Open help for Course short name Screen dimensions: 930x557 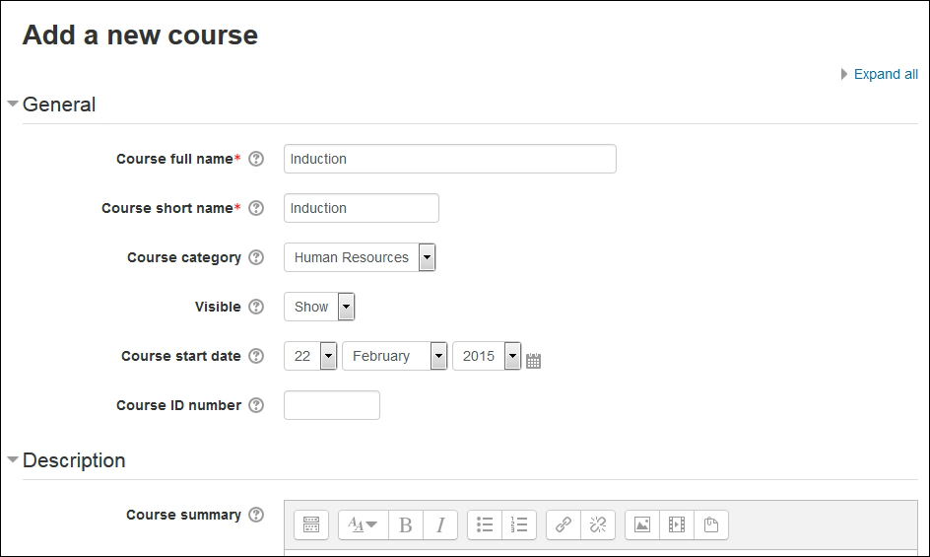[x=255, y=208]
